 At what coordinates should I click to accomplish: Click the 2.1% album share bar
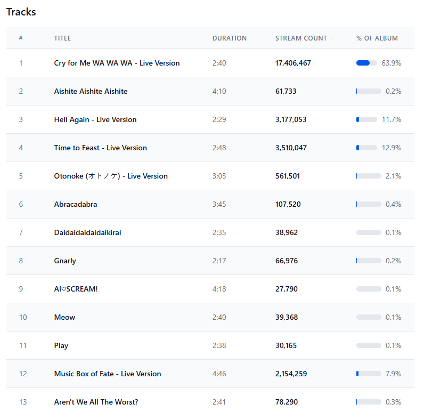(x=369, y=176)
